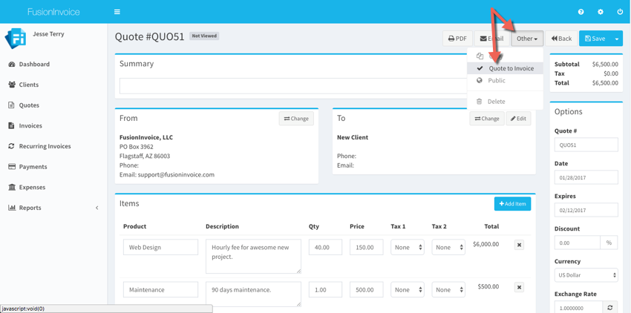
Task: Go to Recurring Invoices in sidebar
Action: coord(45,146)
